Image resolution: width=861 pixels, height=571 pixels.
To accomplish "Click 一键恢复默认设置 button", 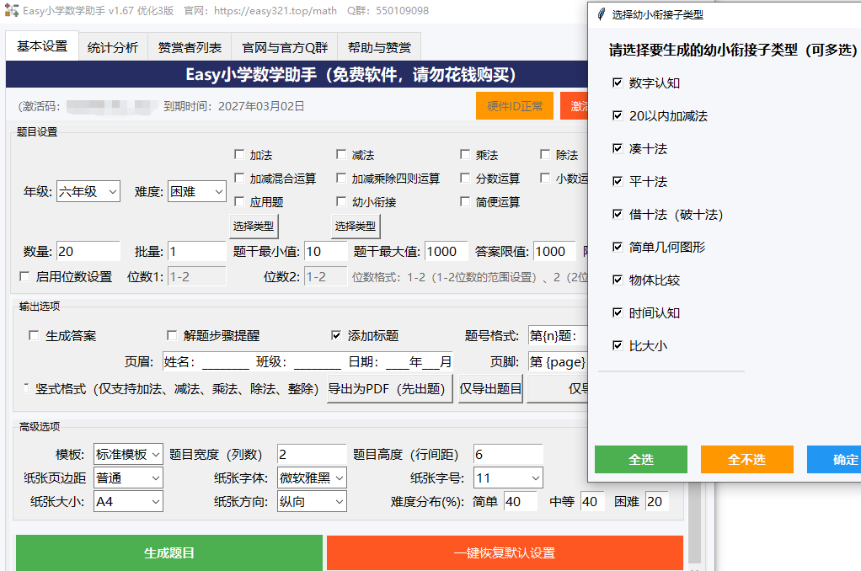I will tap(505, 552).
